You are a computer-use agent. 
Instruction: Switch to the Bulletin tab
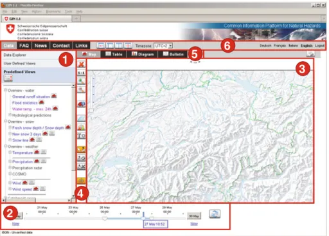pos(173,54)
